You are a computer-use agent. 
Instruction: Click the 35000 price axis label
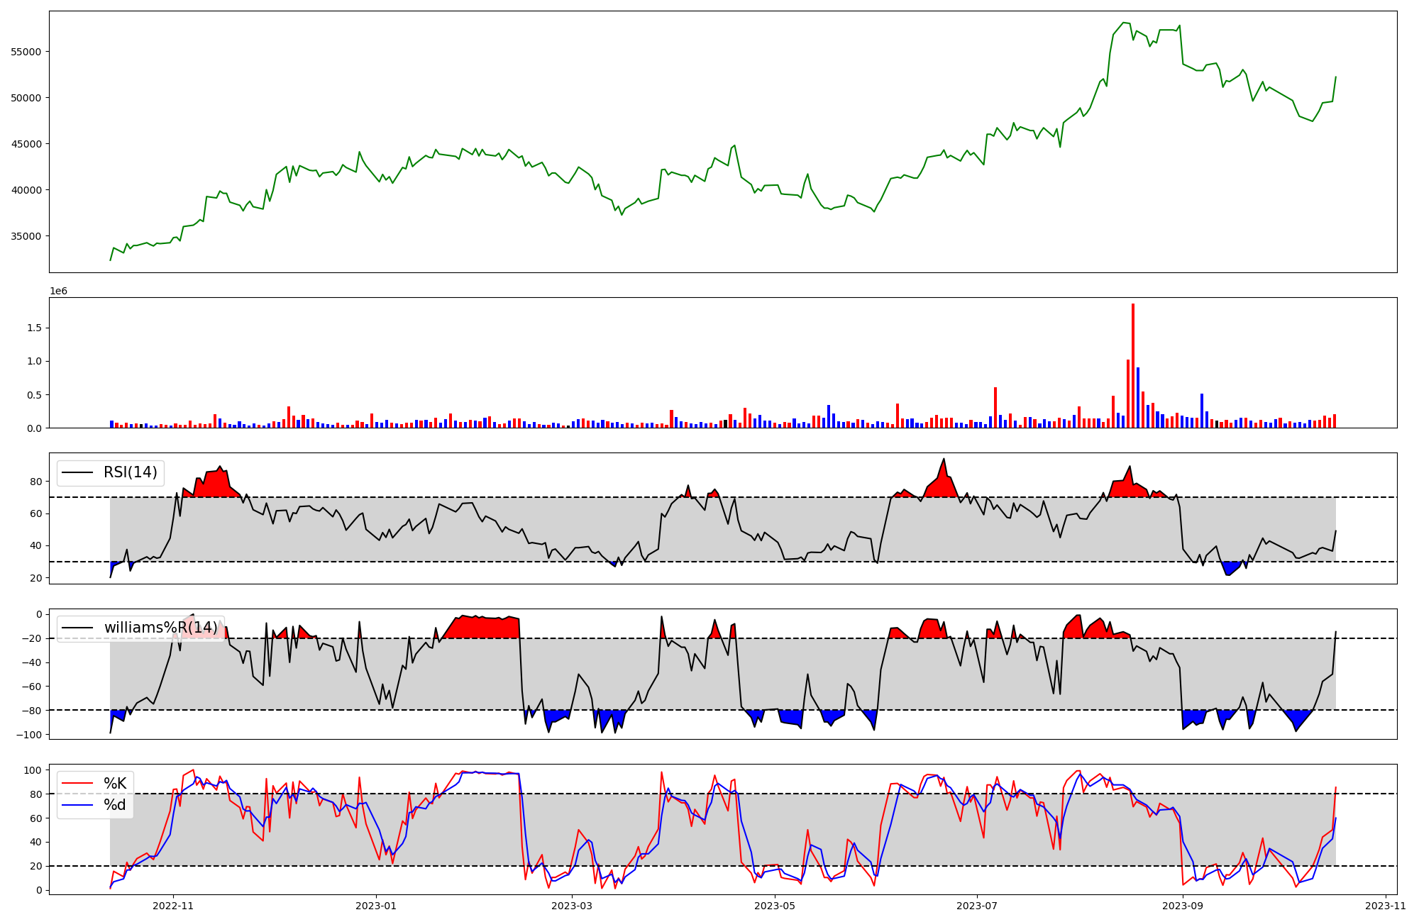pos(26,236)
